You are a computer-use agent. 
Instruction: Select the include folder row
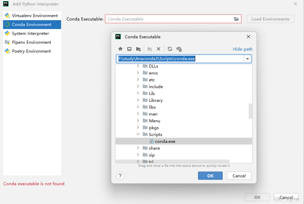tap(184, 86)
